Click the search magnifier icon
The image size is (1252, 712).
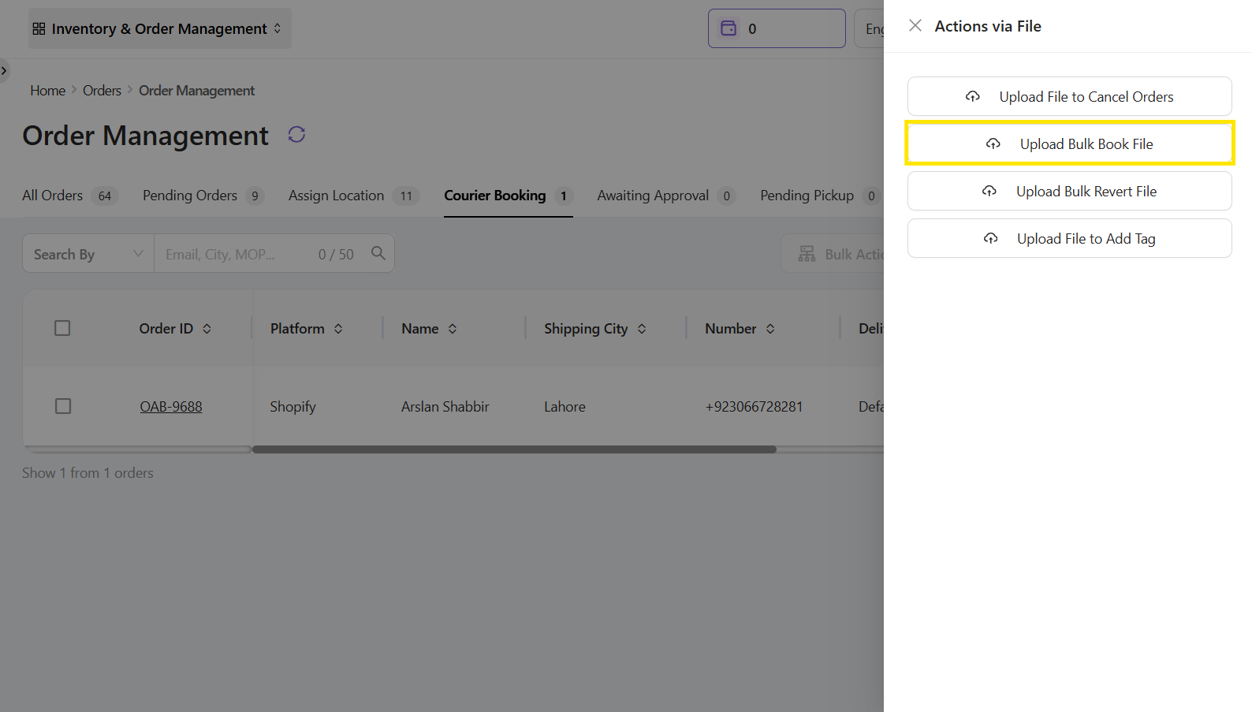(378, 253)
